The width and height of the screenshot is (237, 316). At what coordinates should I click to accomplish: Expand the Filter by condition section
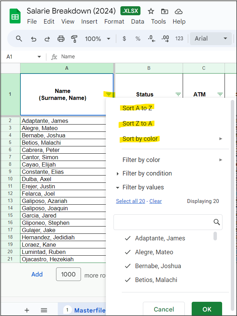pyautogui.click(x=118, y=173)
